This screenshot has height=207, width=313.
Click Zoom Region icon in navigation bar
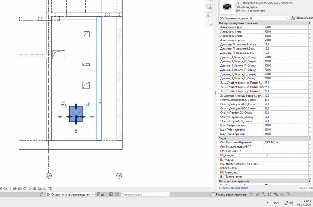pyautogui.click(x=209, y=16)
